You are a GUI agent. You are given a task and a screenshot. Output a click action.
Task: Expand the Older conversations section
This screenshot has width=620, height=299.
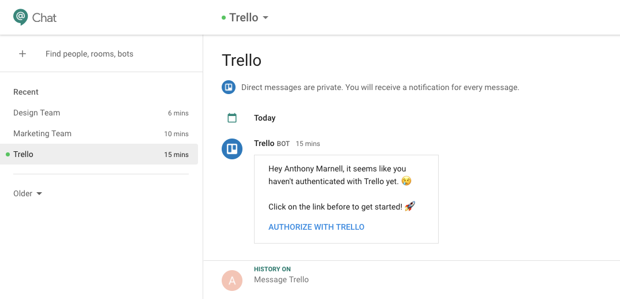pyautogui.click(x=28, y=193)
